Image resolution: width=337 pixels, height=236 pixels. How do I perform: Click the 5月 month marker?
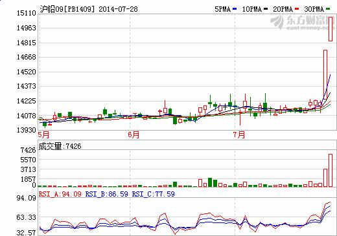click(43, 134)
